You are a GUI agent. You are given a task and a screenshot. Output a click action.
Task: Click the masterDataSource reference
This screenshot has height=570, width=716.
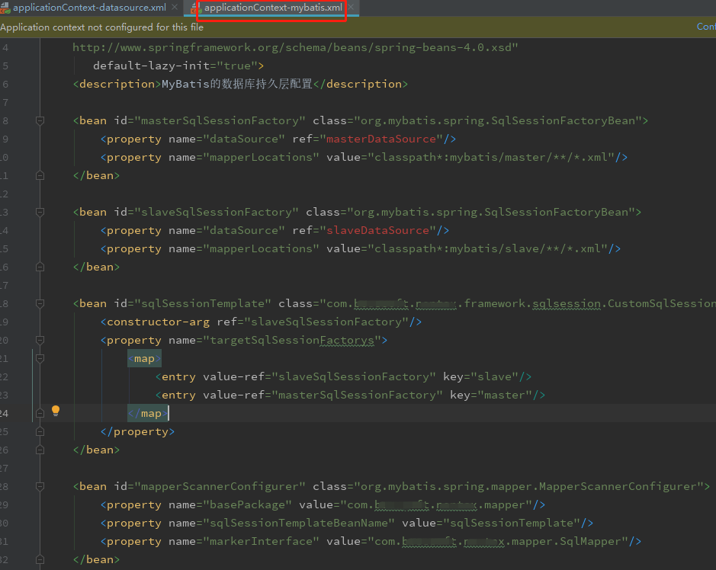380,139
